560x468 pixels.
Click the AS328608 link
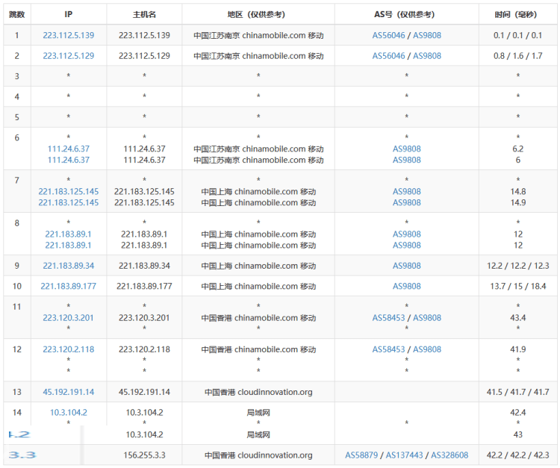[x=449, y=455]
